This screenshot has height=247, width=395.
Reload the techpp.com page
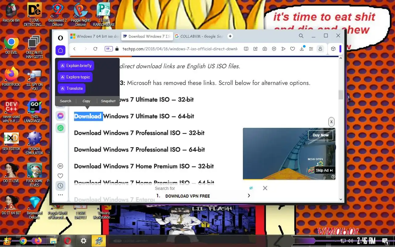95,49
